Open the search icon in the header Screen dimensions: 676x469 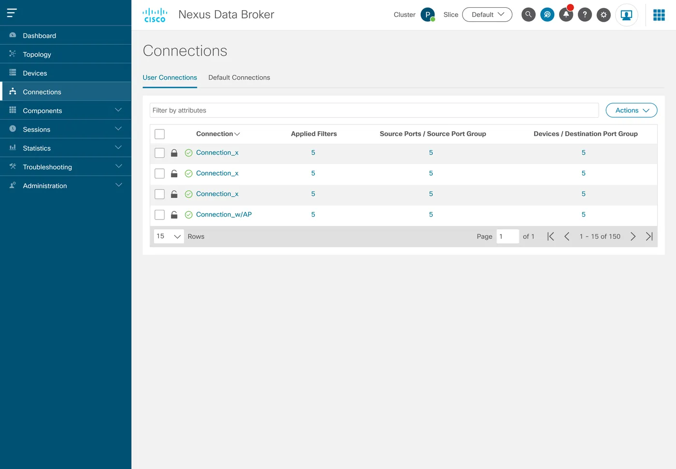pyautogui.click(x=529, y=14)
